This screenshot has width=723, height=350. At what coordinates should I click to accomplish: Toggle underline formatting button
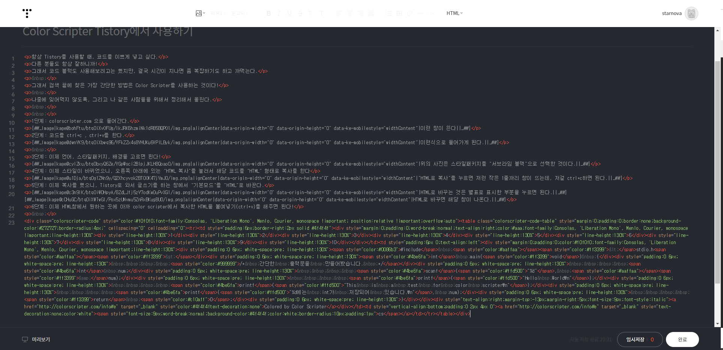pyautogui.click(x=289, y=13)
